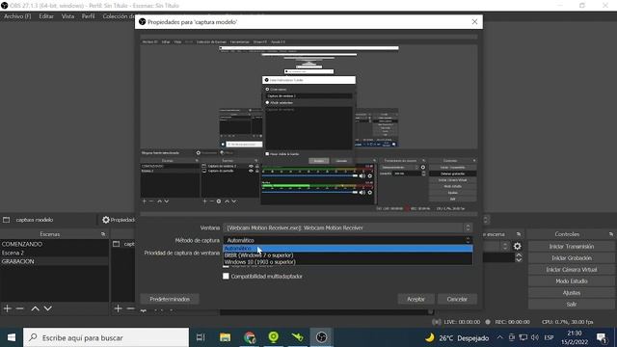Open the Vista menu
This screenshot has height=347, width=617.
click(x=67, y=16)
